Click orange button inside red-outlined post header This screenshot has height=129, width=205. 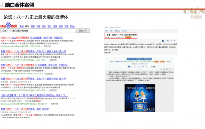coord(128,37)
